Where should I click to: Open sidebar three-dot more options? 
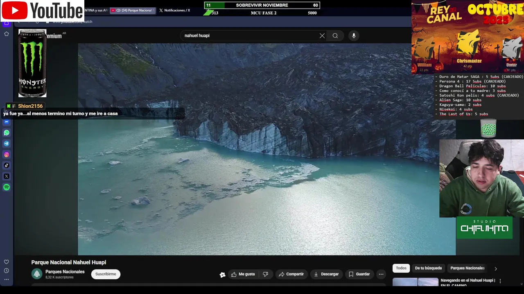coord(7,280)
